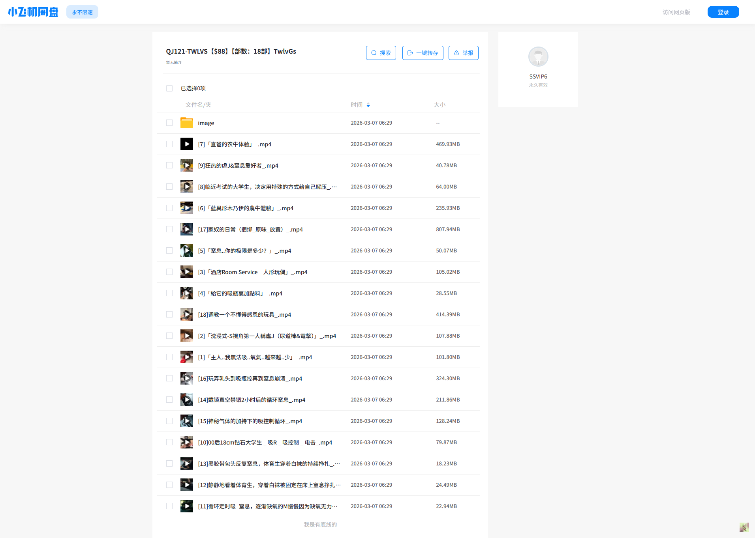Click the 搜索 search button

pyautogui.click(x=381, y=53)
